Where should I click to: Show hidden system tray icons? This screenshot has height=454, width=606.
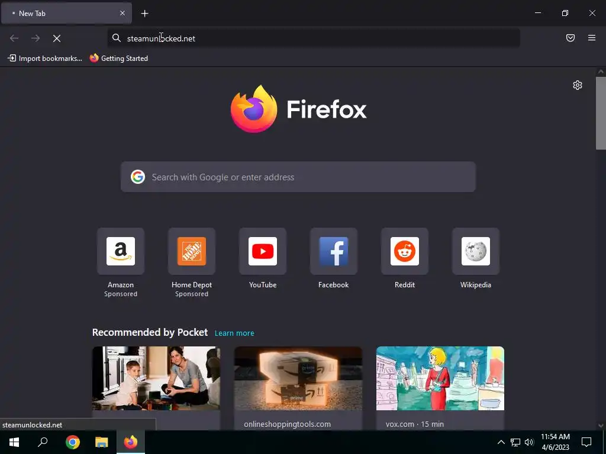click(501, 442)
